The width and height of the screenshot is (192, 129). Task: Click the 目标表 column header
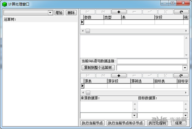(x=165, y=81)
